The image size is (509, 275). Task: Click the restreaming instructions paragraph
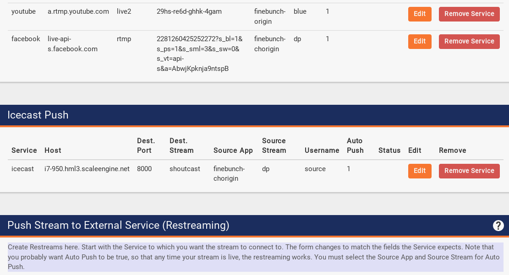point(255,257)
